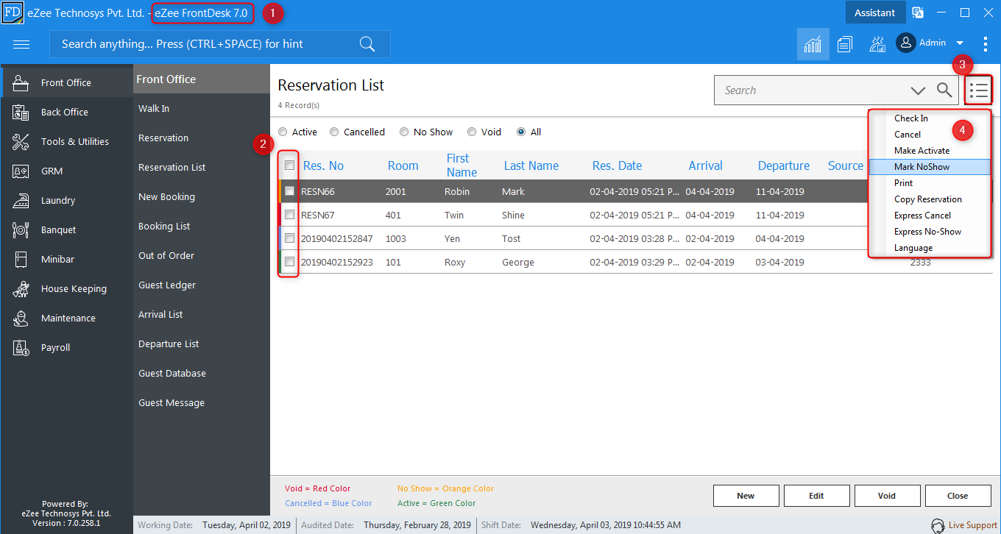1001x534 pixels.
Task: Sort by Last Name column header
Action: click(531, 165)
